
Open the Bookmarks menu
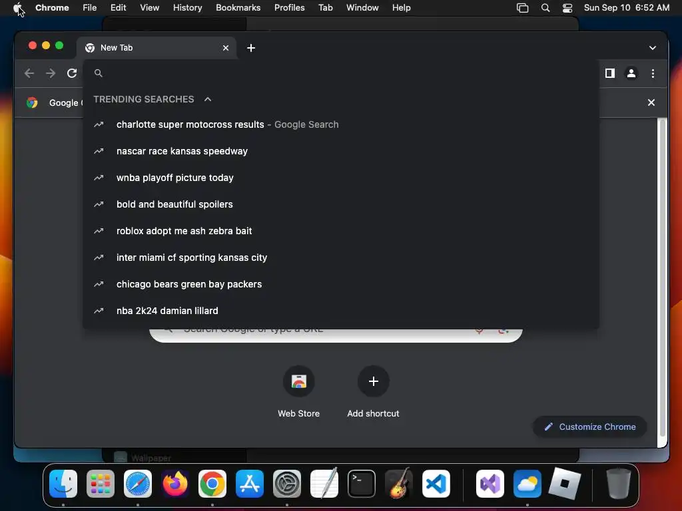(x=238, y=8)
